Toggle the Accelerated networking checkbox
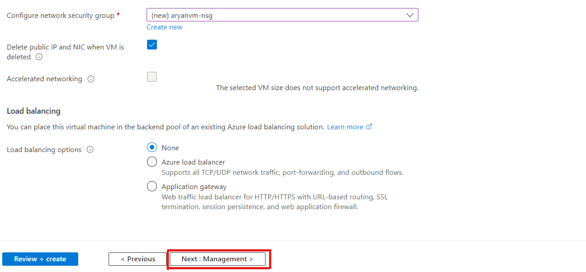 (152, 77)
